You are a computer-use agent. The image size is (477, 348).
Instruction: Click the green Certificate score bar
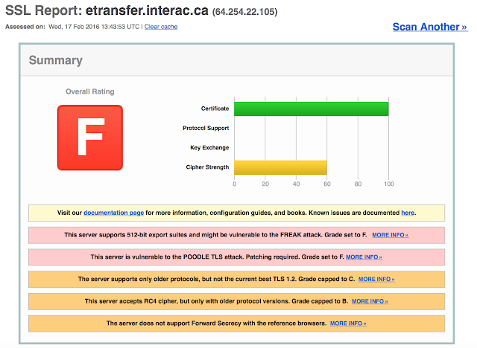pyautogui.click(x=312, y=109)
